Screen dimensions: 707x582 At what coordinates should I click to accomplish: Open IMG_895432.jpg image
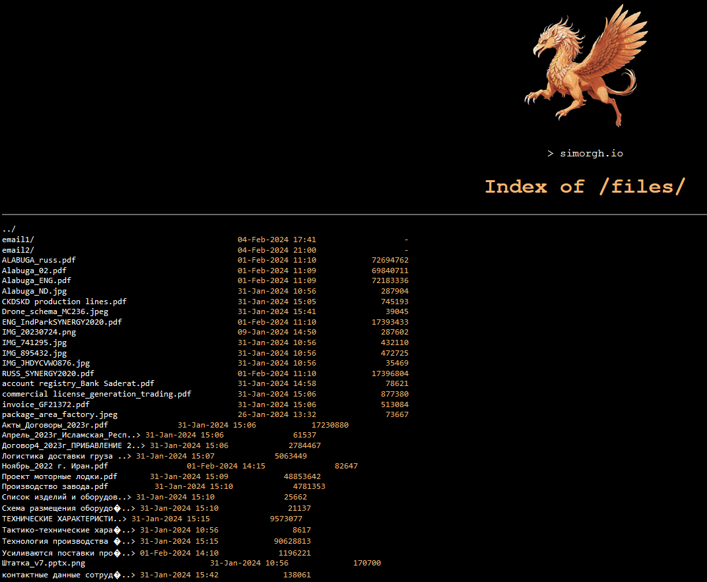point(34,353)
